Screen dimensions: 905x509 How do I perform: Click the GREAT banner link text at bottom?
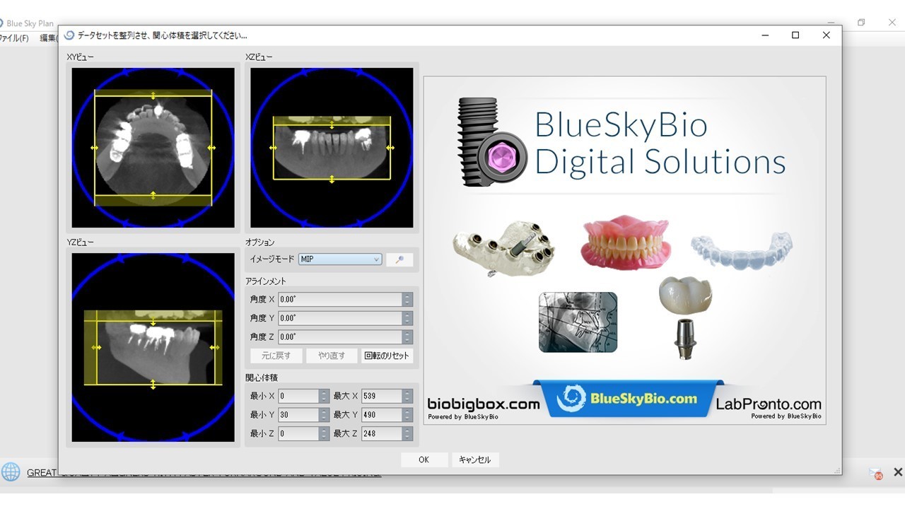click(x=204, y=472)
